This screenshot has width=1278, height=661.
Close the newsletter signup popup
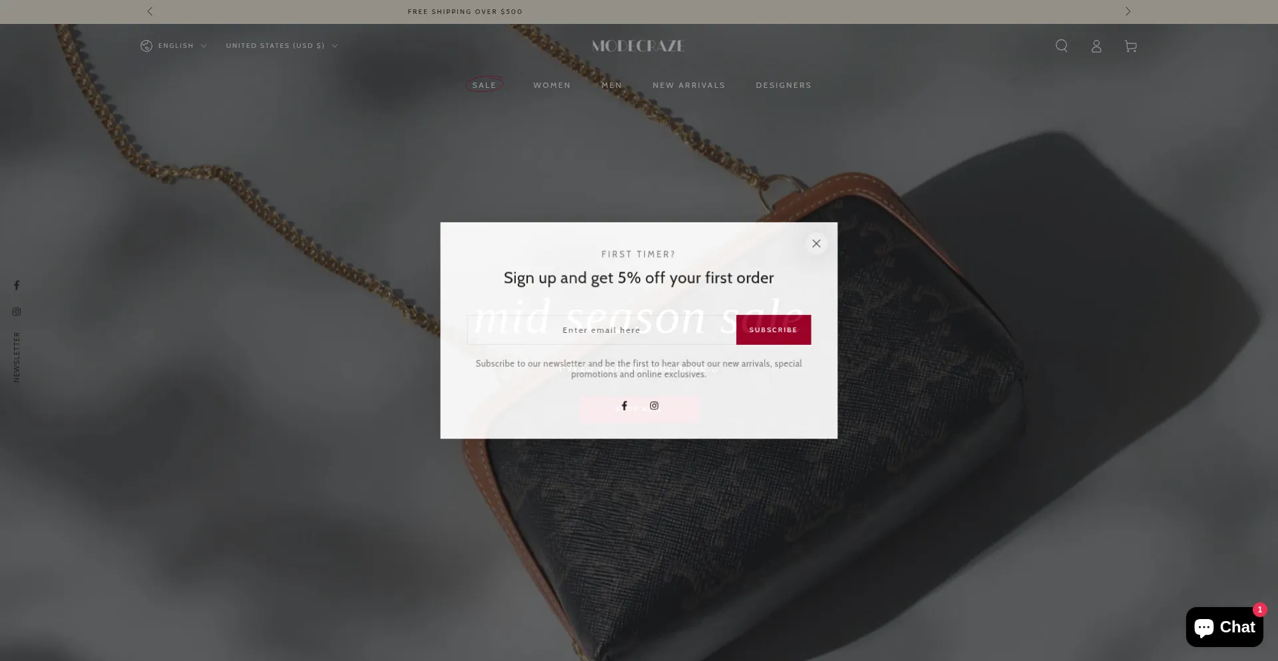pyautogui.click(x=816, y=244)
